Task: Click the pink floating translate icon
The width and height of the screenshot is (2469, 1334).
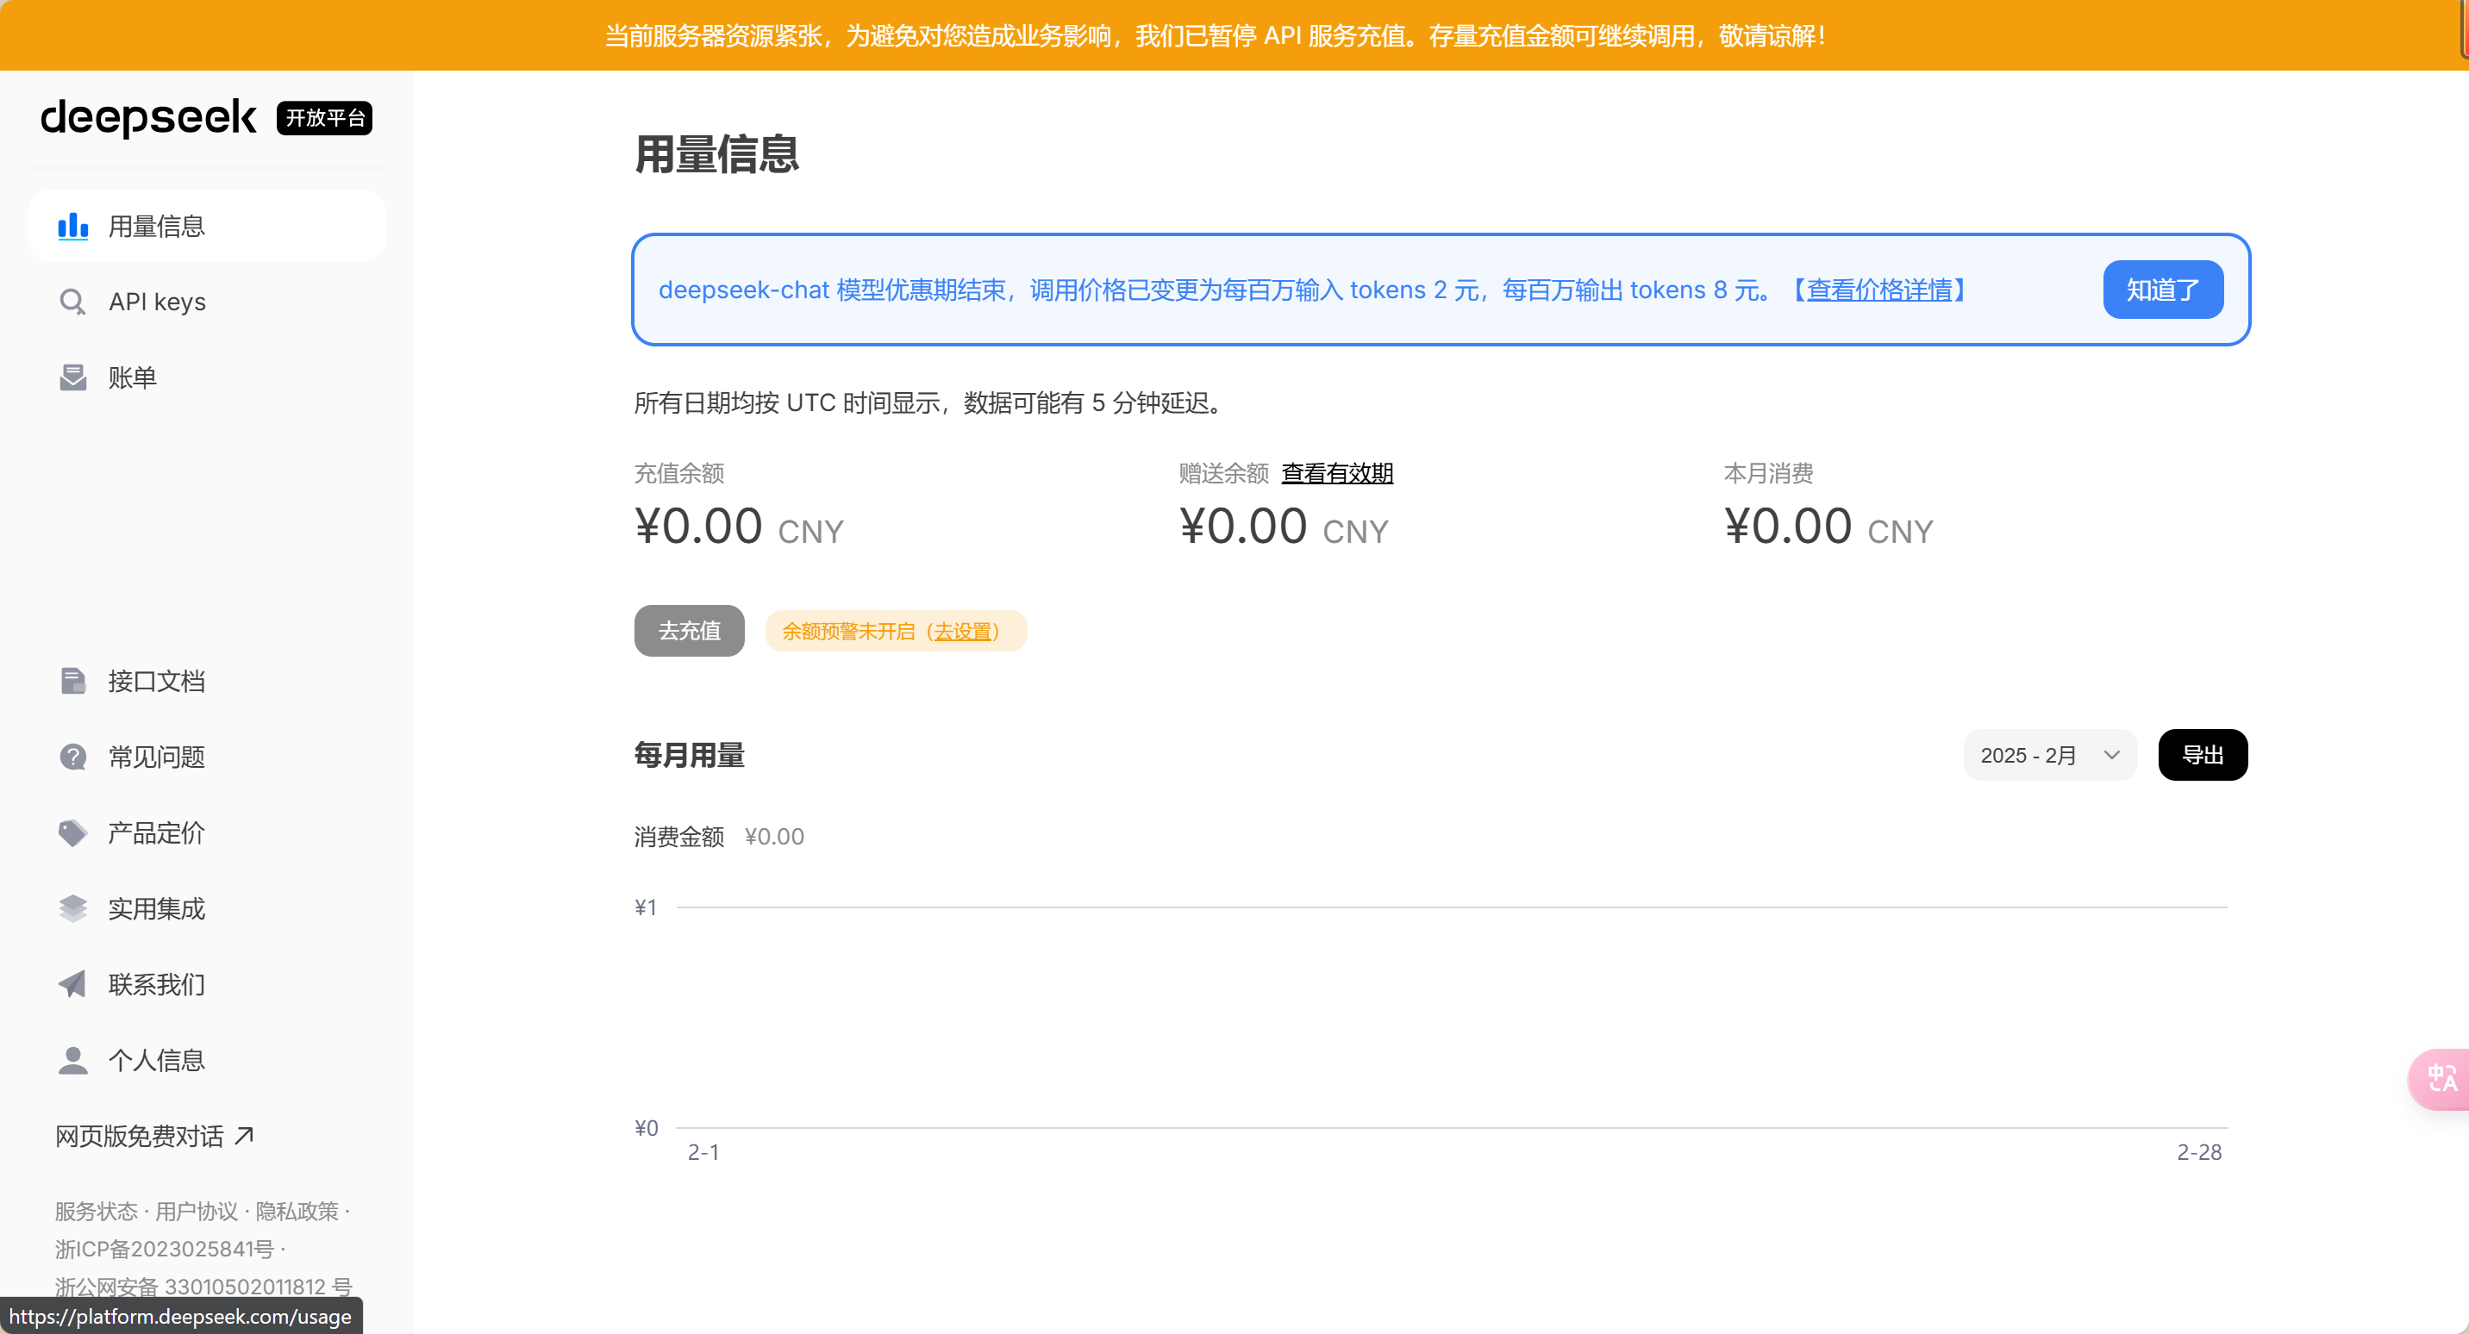Action: 2441,1079
